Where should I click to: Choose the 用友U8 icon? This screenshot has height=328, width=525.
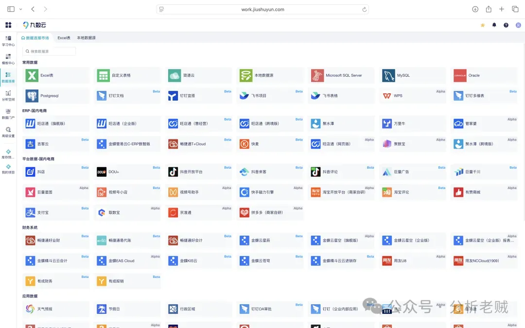(387, 261)
